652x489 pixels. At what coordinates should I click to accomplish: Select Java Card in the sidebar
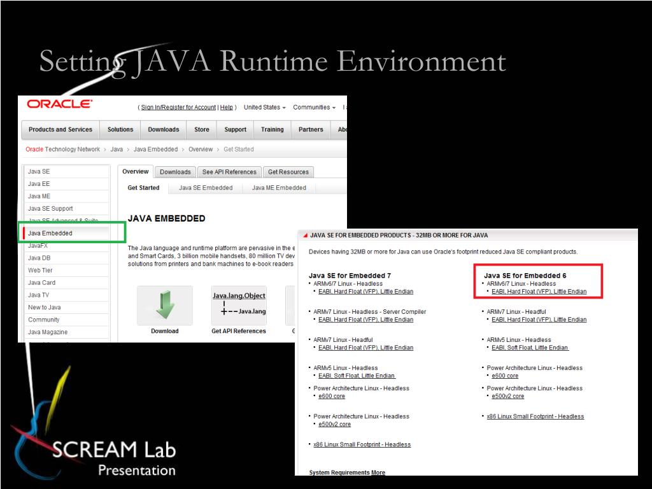point(66,283)
